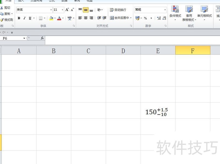The image size is (220, 164).
Task: Apply the percent number format
Action: point(145,18)
